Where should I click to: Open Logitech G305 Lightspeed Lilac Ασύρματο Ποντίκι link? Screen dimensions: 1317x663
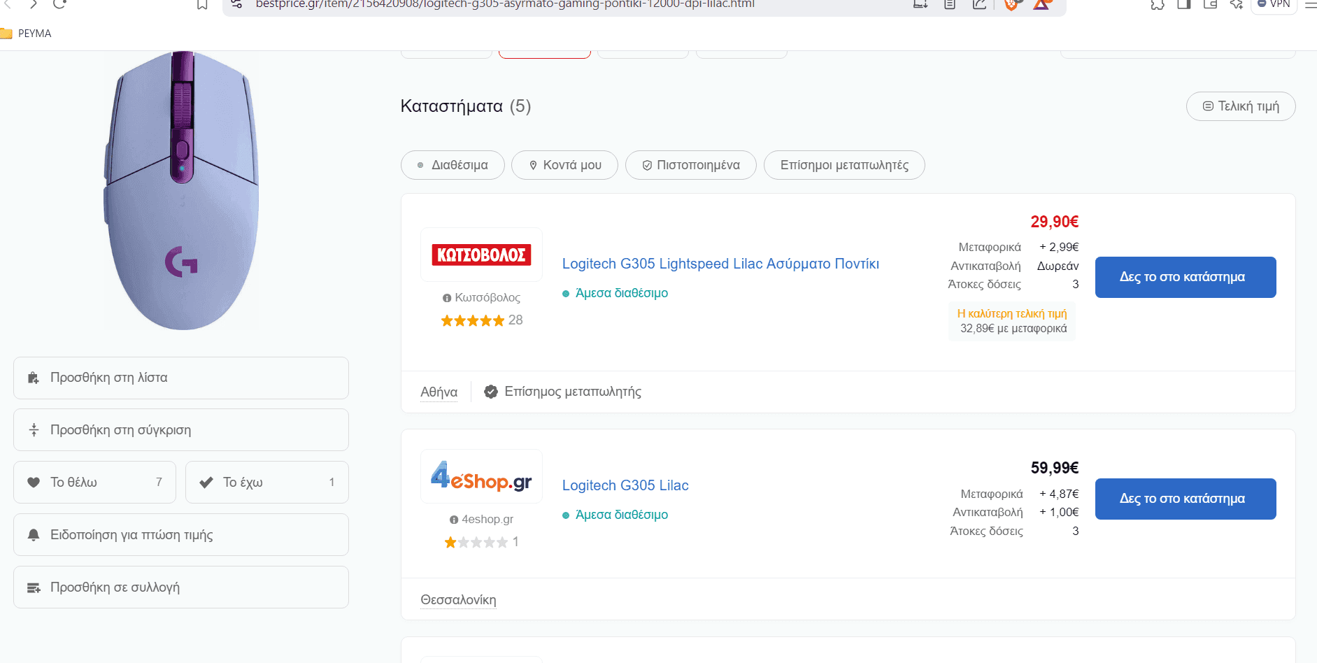(x=720, y=264)
